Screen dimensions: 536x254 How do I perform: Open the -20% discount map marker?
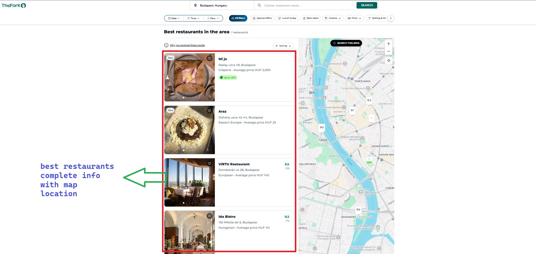(369, 161)
